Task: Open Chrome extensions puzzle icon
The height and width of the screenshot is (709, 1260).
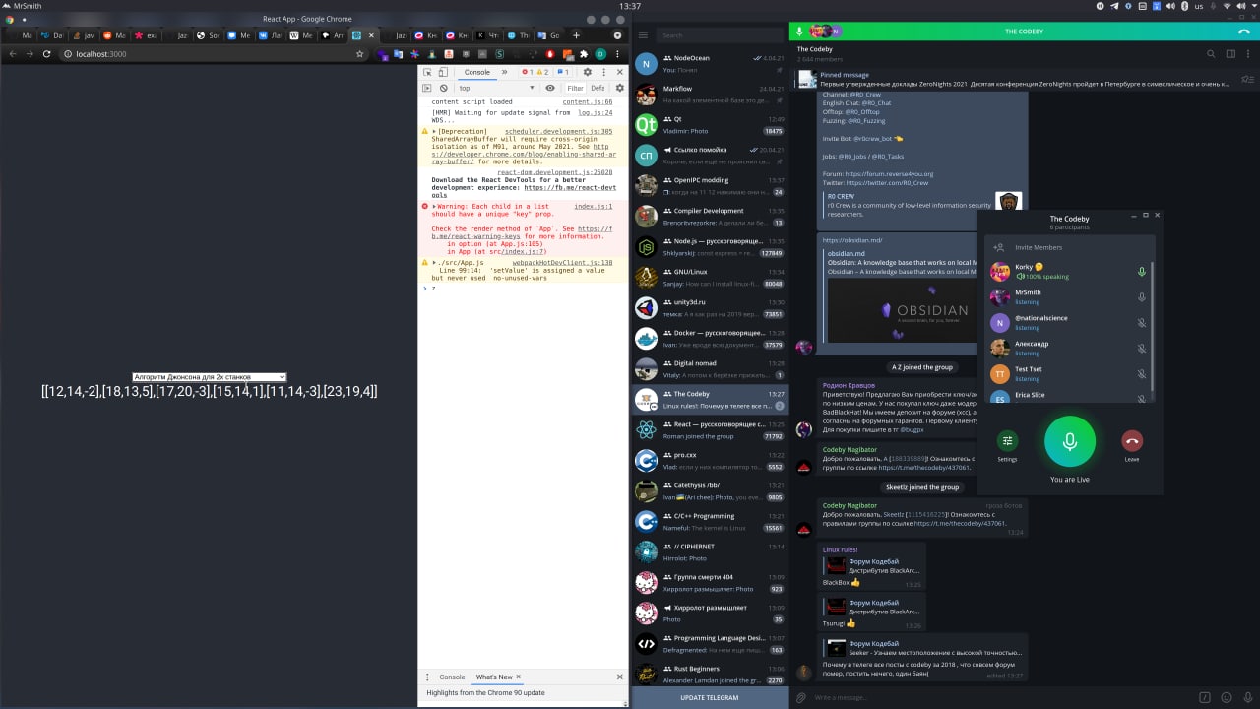Action: click(584, 54)
